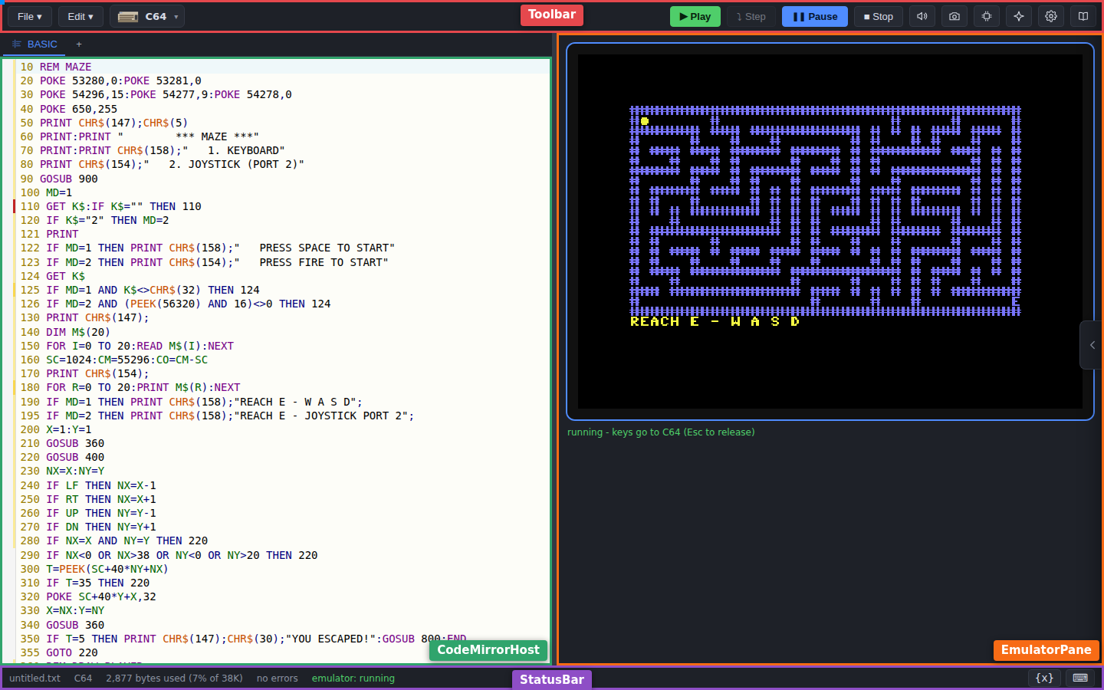The image size is (1104, 690).
Task: Toggle the on-screen keyboard icon in status bar
Action: coord(1080,678)
